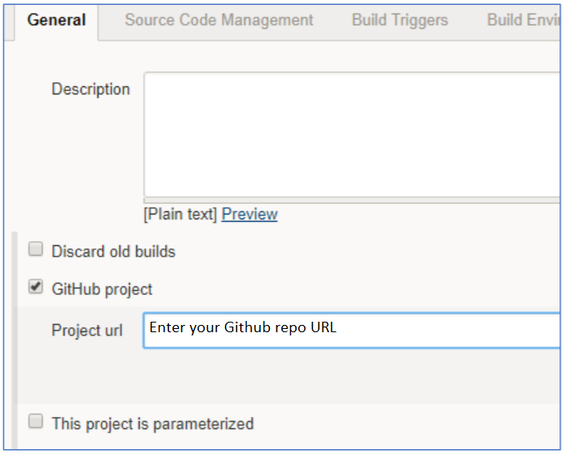
Task: Focus the Project url input field
Action: click(x=351, y=331)
